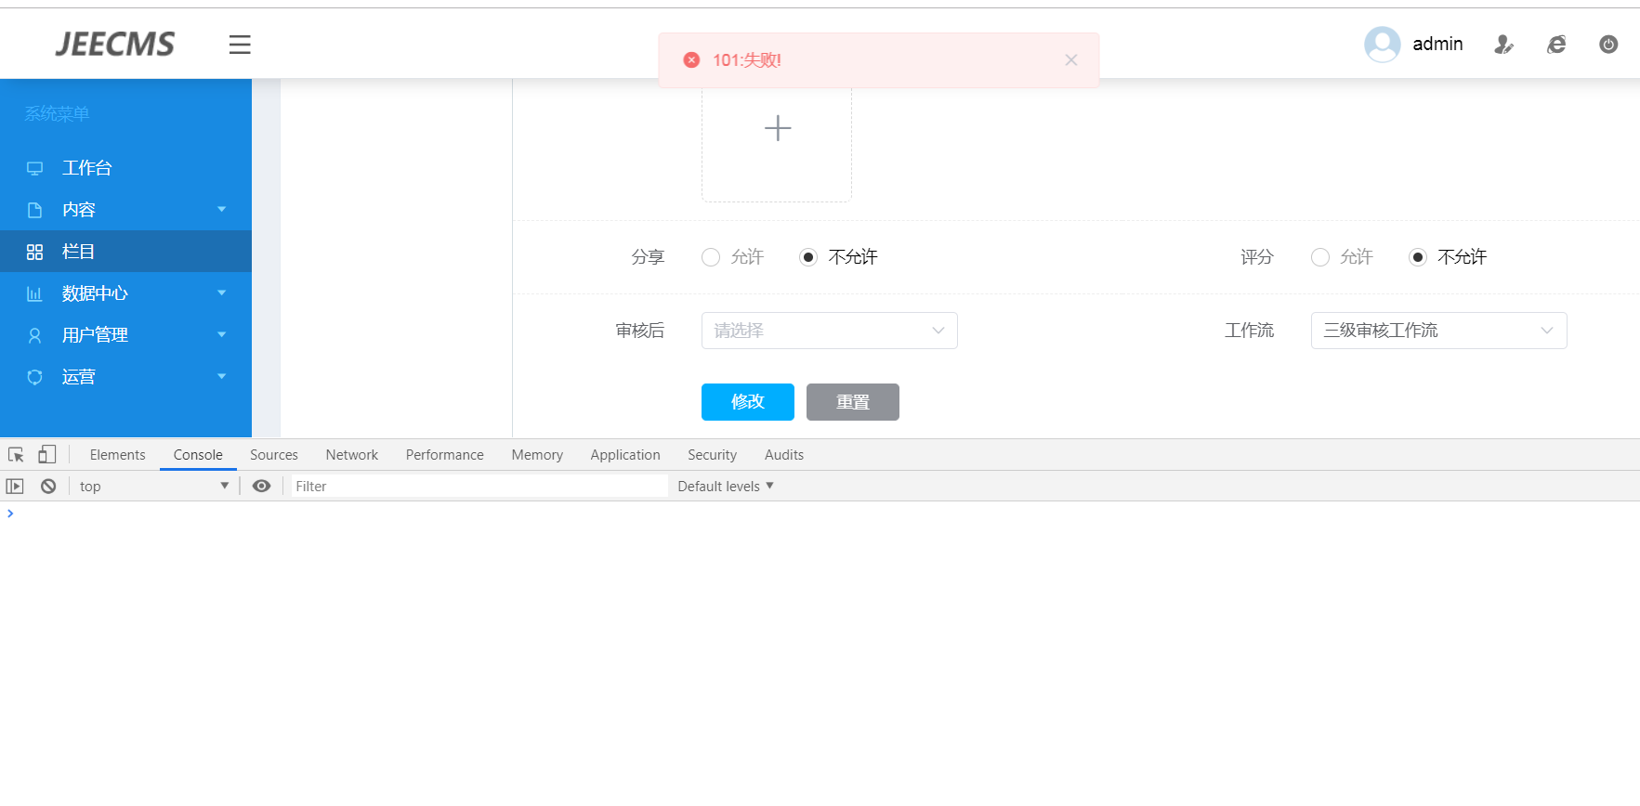Expand the 内容 menu arrow
Image resolution: width=1640 pixels, height=806 pixels.
pos(222,210)
